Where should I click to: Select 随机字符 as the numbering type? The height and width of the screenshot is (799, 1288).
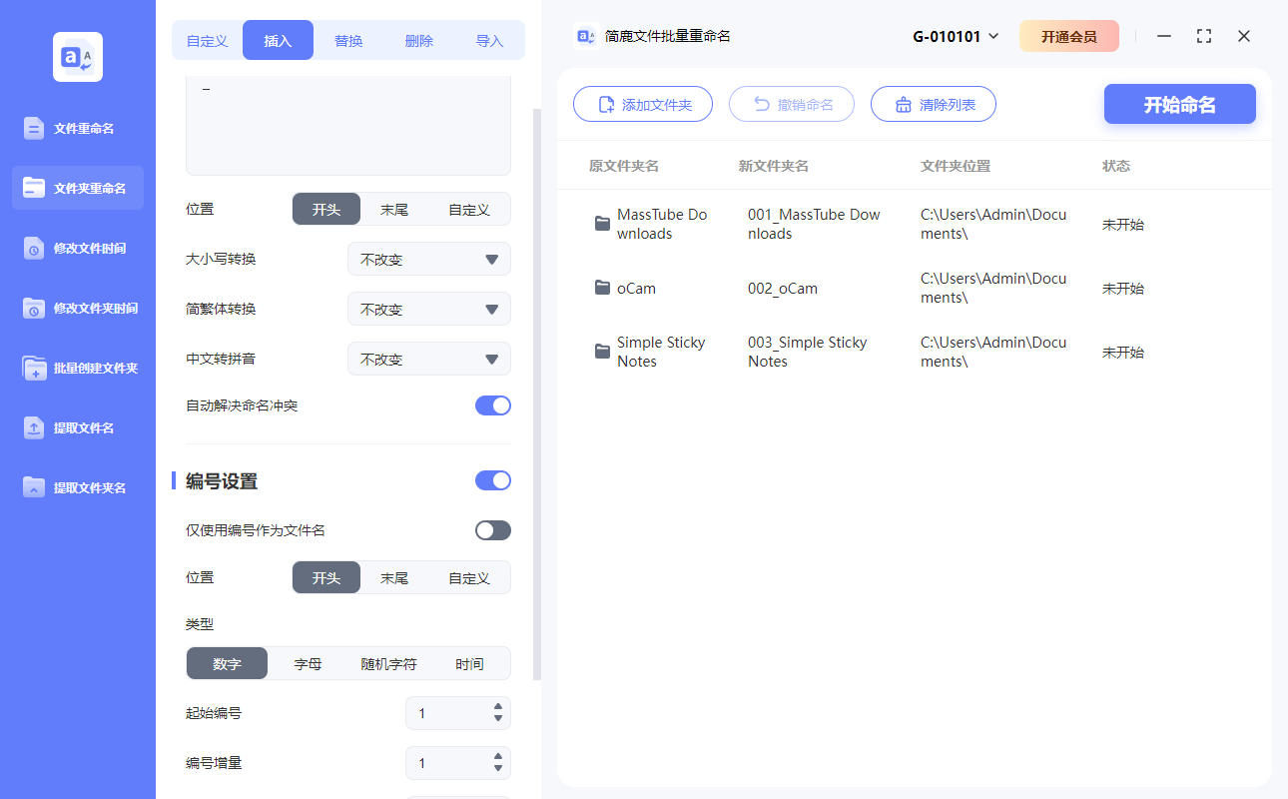[388, 663]
